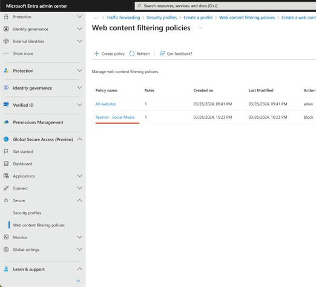Expand the Monitor chevron
This screenshot has height=287, width=316.
click(80, 237)
